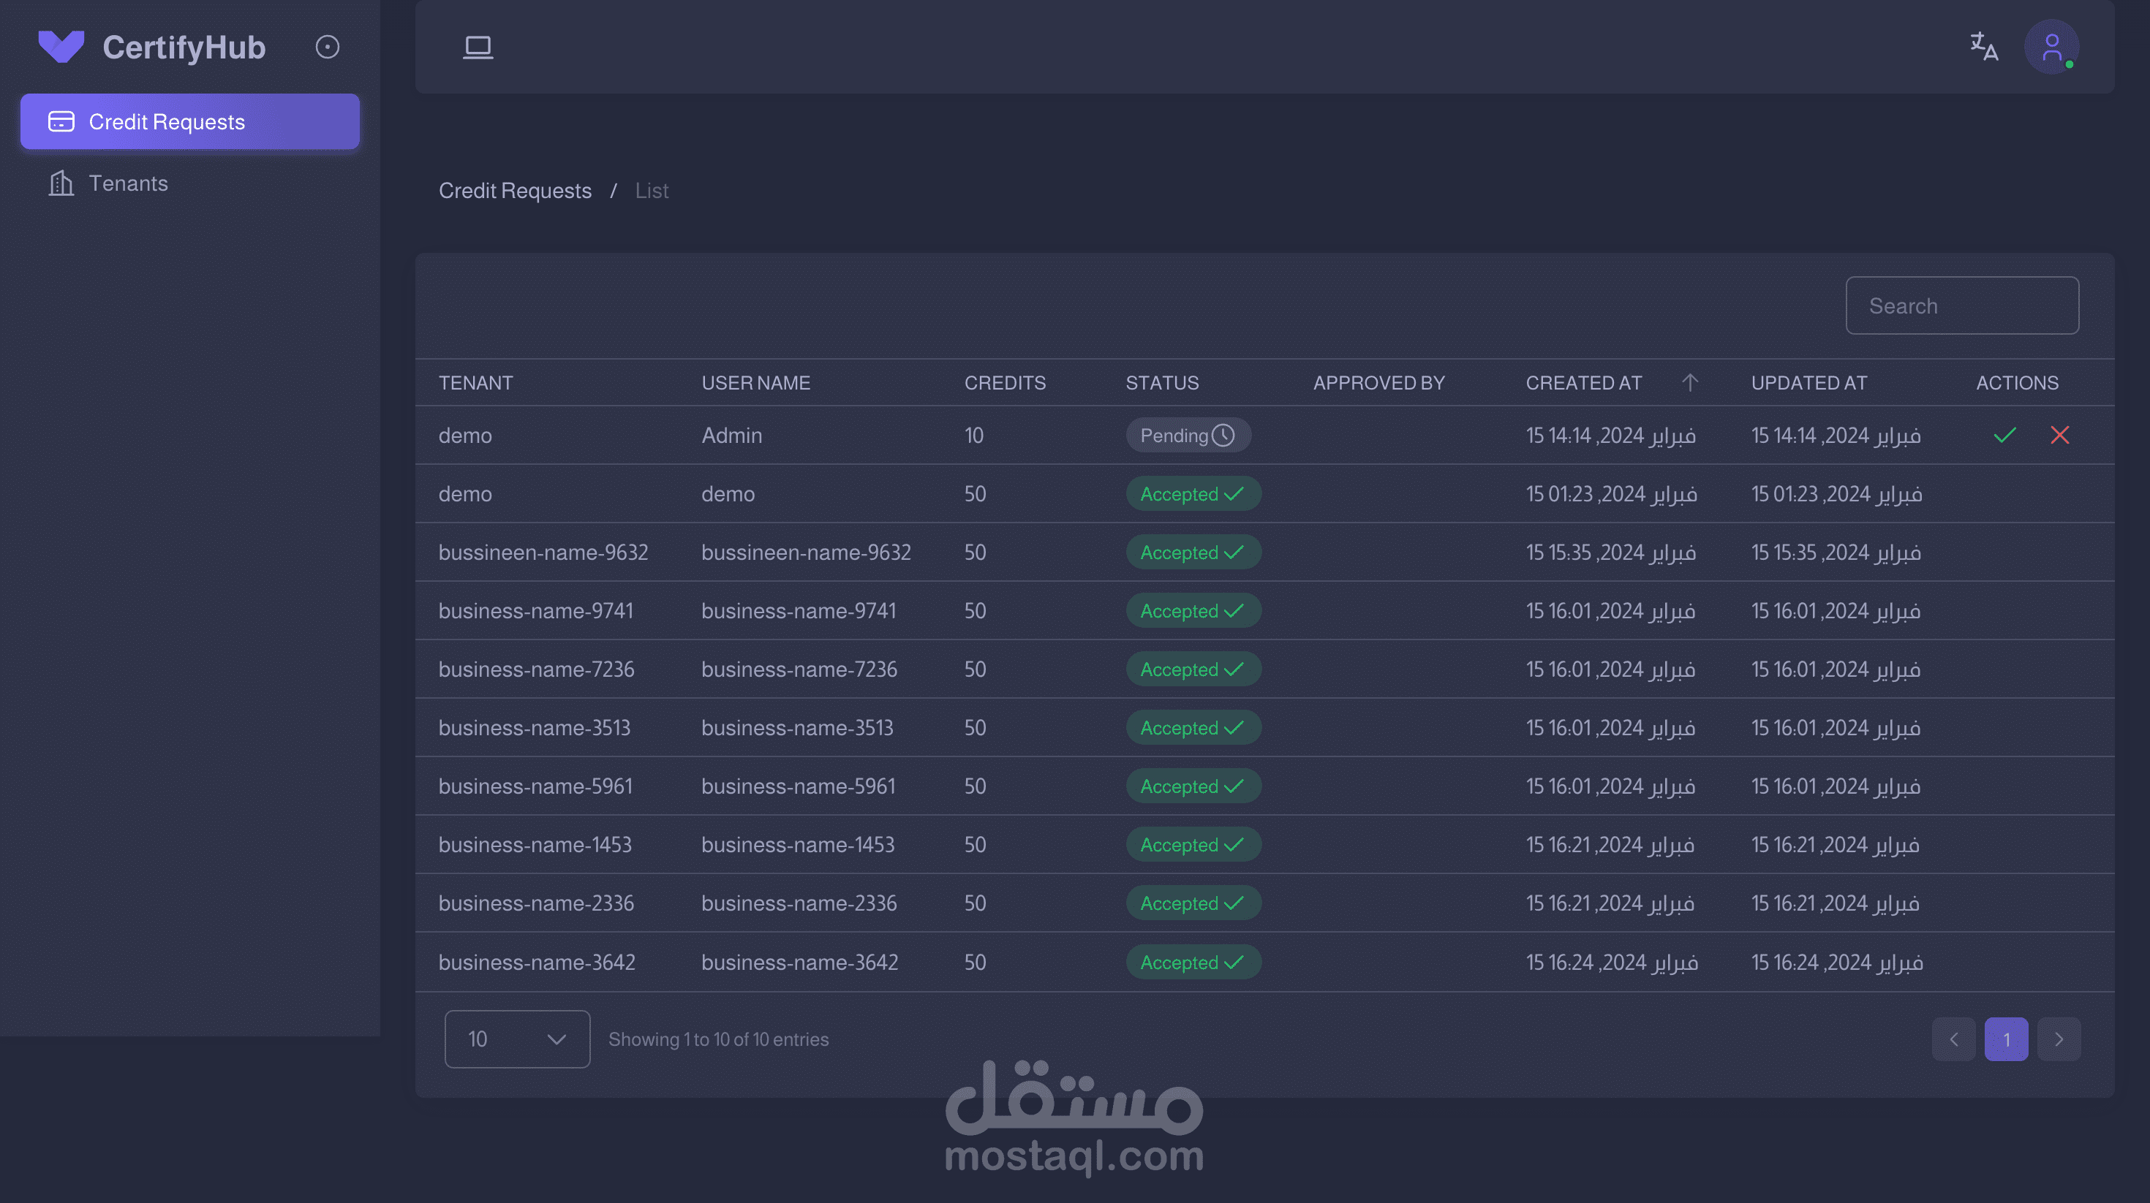This screenshot has height=1203, width=2150.
Task: Open the entries per page dropdown
Action: click(x=516, y=1039)
